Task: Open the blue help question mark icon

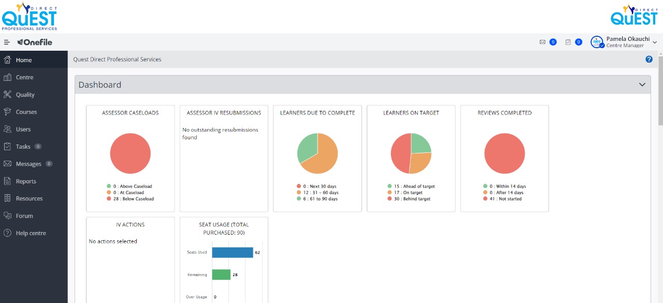Action: [x=649, y=59]
